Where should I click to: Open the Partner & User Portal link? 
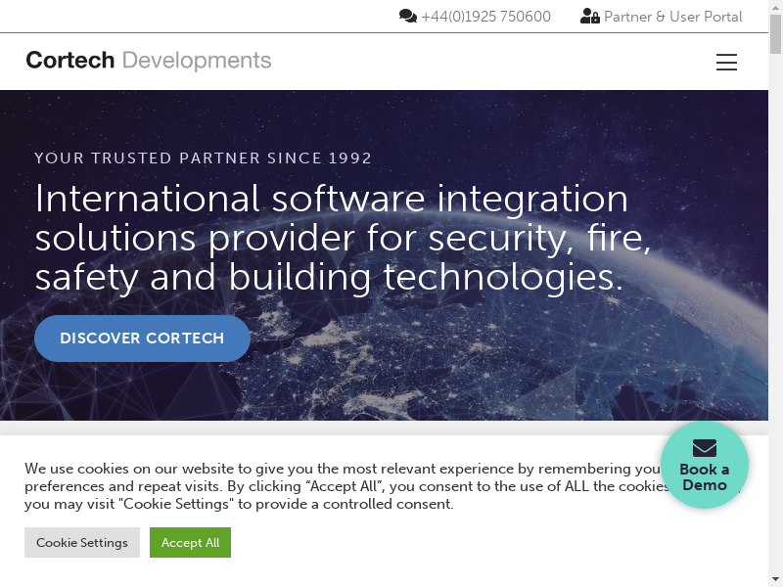tap(672, 17)
